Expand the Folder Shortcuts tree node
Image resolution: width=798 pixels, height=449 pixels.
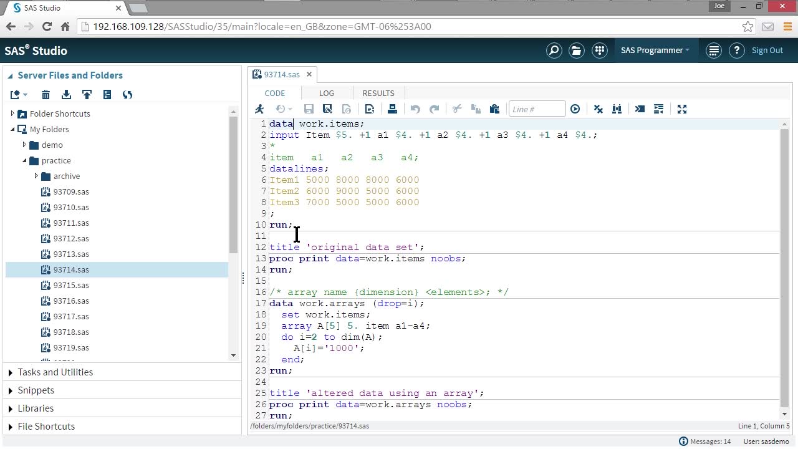12,113
